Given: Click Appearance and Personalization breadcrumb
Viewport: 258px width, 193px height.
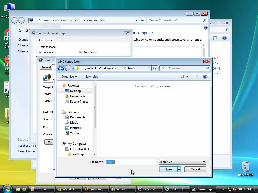Looking at the screenshot, I should (x=60, y=20).
